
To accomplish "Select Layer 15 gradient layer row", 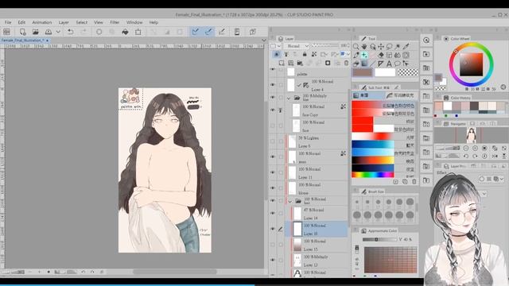I will click(x=317, y=245).
